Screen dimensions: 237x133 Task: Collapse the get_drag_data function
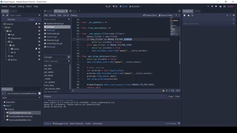pos(81,57)
